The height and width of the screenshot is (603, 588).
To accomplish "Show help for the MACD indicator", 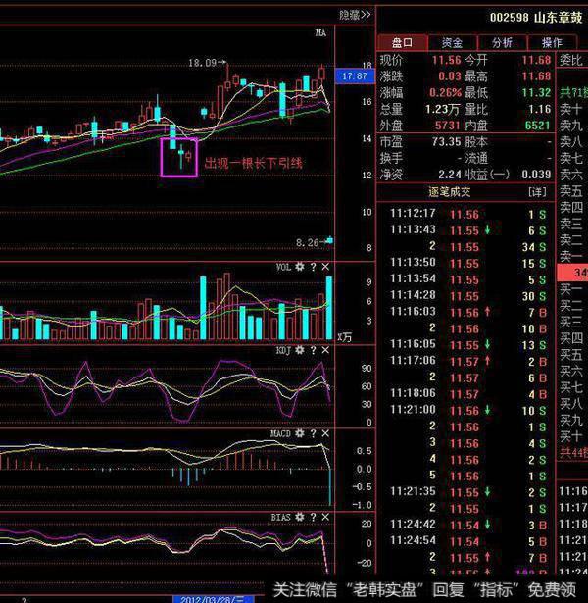I will tap(313, 432).
